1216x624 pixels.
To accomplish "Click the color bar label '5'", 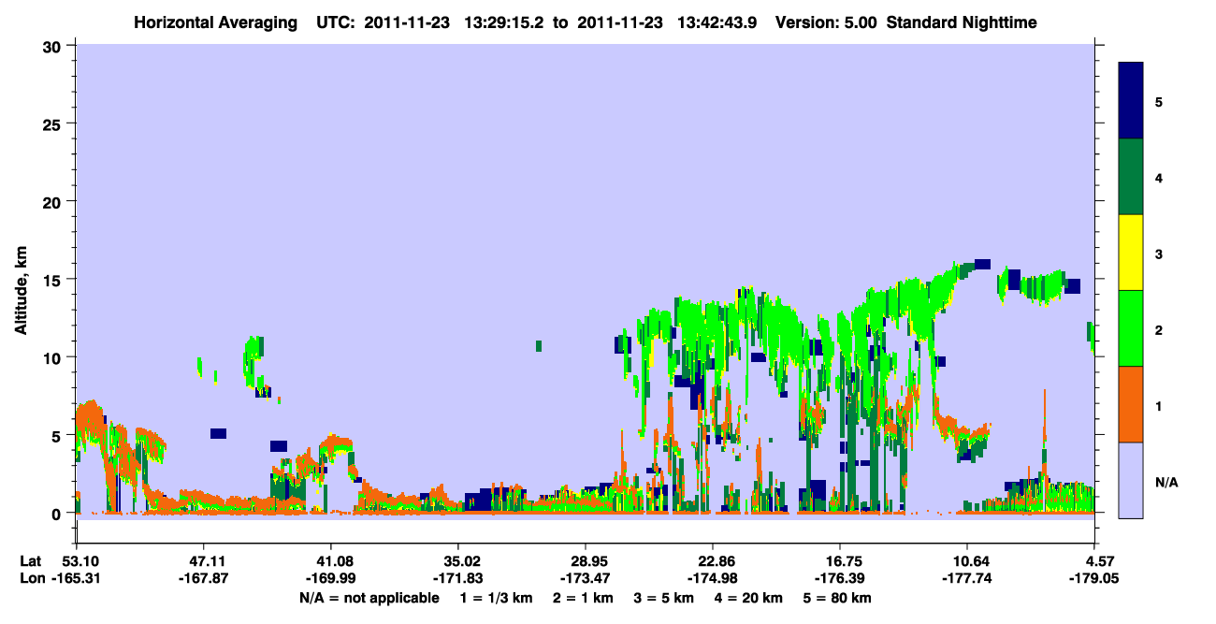I will coord(1158,102).
